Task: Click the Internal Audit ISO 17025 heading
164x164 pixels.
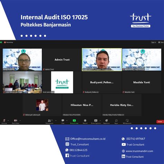Action: (x=54, y=17)
